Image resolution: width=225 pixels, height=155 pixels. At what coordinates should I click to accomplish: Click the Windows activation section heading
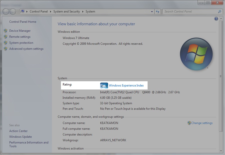pos(71,148)
